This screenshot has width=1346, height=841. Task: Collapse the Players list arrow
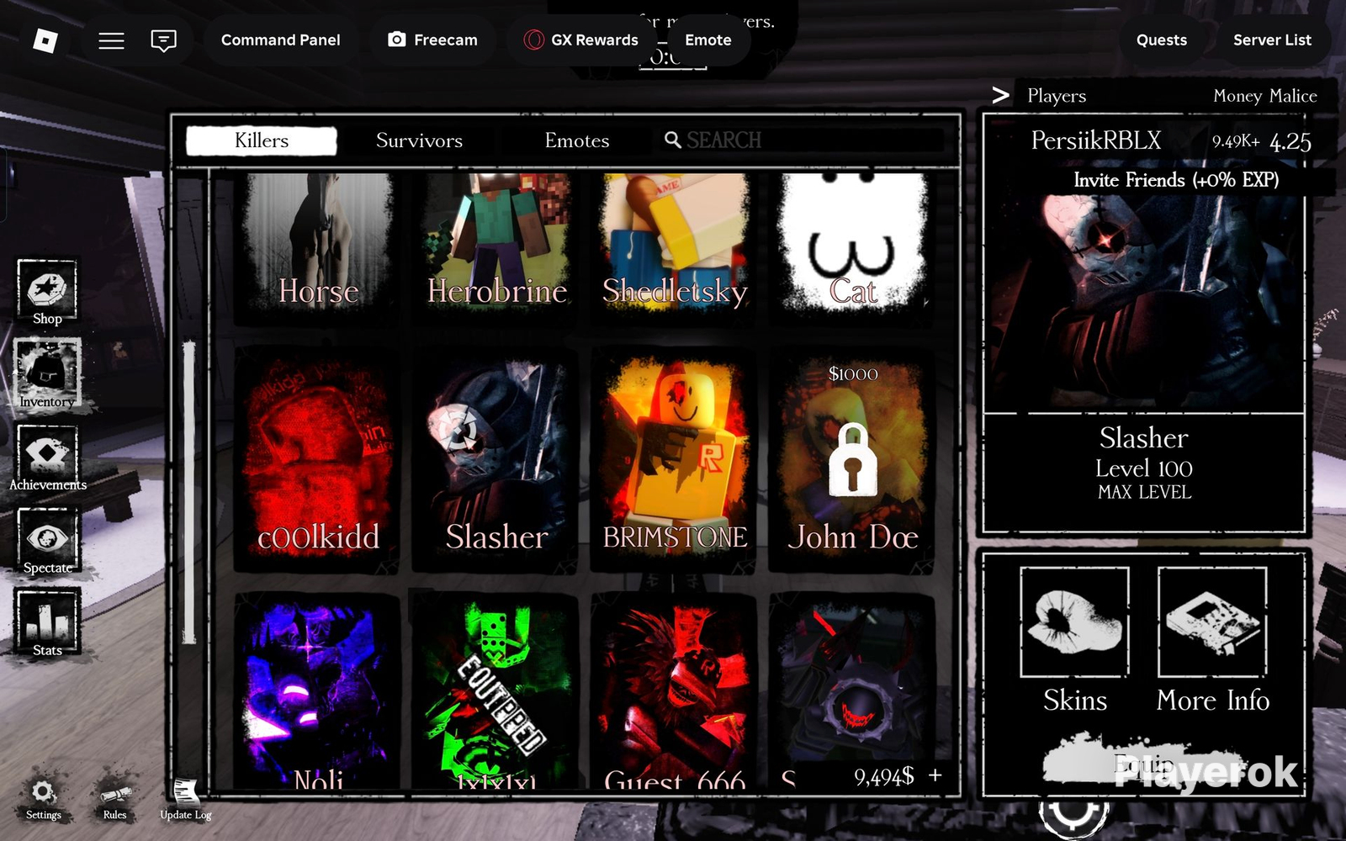1000,95
